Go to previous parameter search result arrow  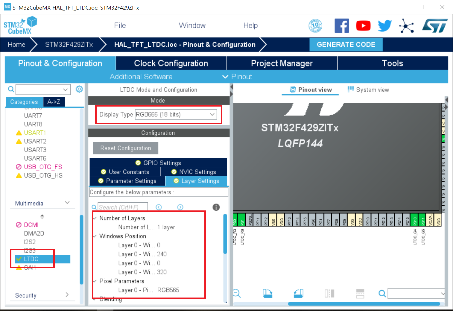(159, 207)
